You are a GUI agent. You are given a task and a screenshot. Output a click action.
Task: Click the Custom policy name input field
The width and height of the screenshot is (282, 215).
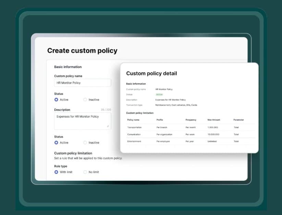click(x=83, y=83)
